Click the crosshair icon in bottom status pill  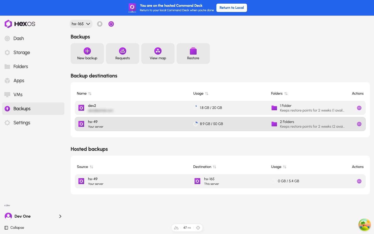(198, 228)
